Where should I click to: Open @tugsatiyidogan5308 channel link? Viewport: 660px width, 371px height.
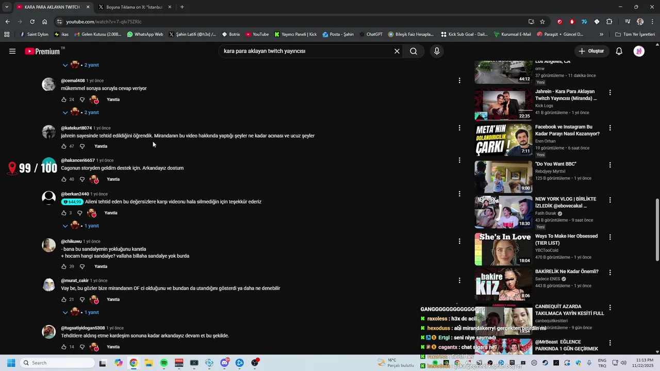click(83, 328)
